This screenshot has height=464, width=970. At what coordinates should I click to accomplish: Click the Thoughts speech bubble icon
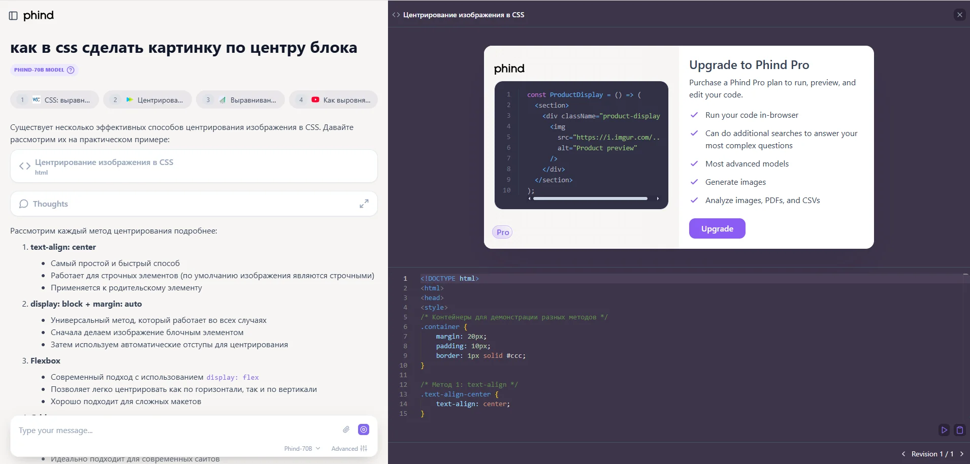[x=23, y=204]
